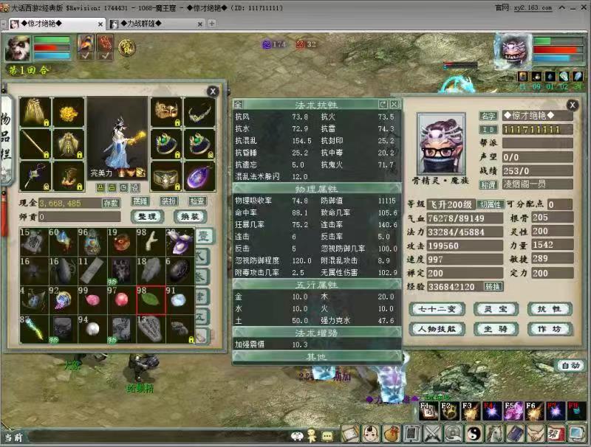Click the 摆摊 stall button
Screen dimensions: 591x447
click(x=140, y=201)
